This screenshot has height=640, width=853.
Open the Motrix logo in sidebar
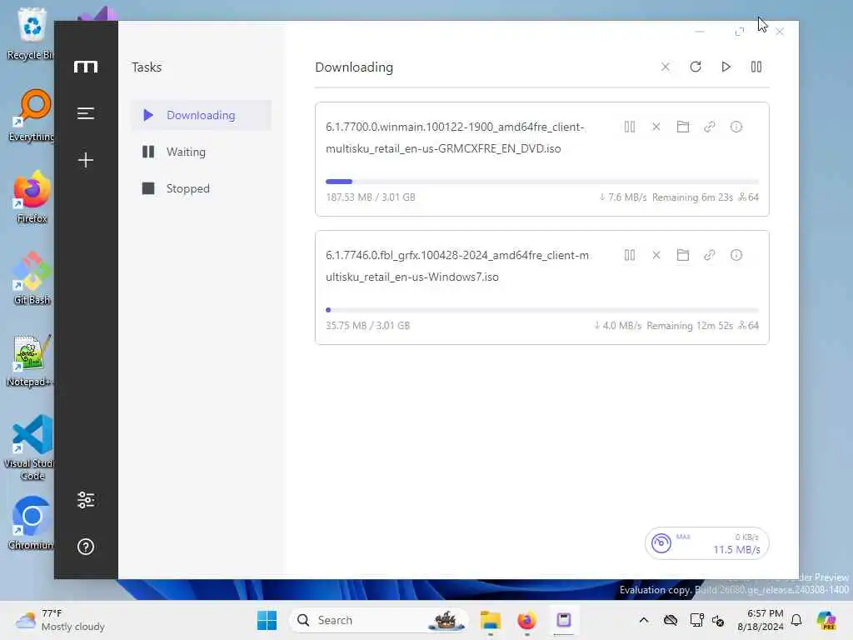86,67
